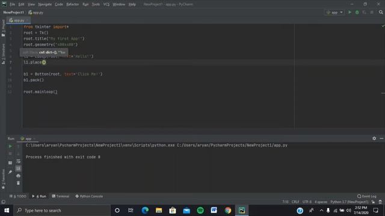The height and width of the screenshot is (216, 385).
Task: Click the Stop square in top toolbar
Action: tap(372, 12)
